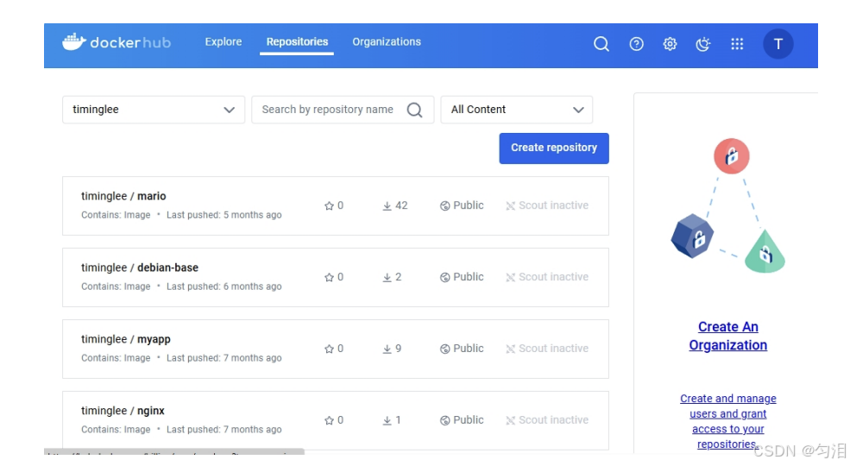850x466 pixels.
Task: Go to the Explore tab
Action: click(x=224, y=41)
